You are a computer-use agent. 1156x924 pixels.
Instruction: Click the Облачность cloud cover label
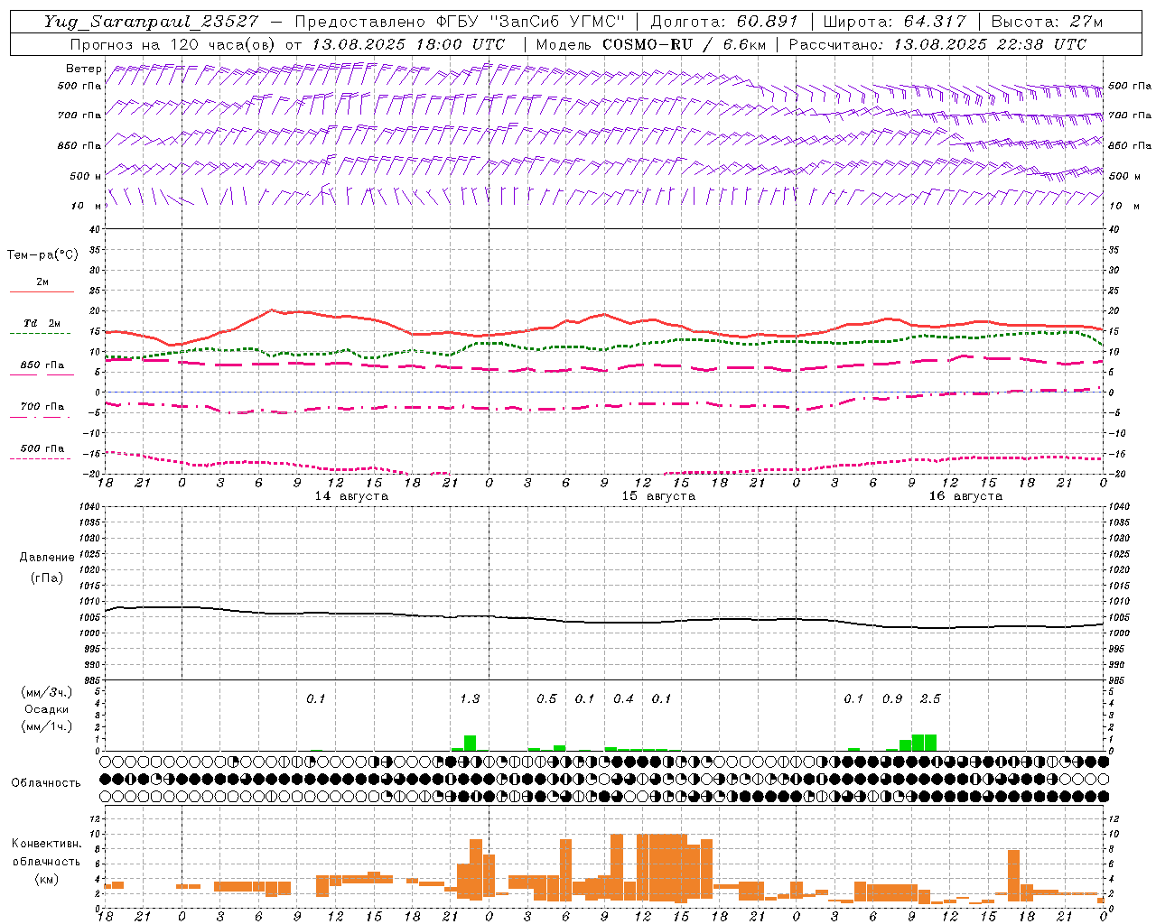tap(46, 783)
